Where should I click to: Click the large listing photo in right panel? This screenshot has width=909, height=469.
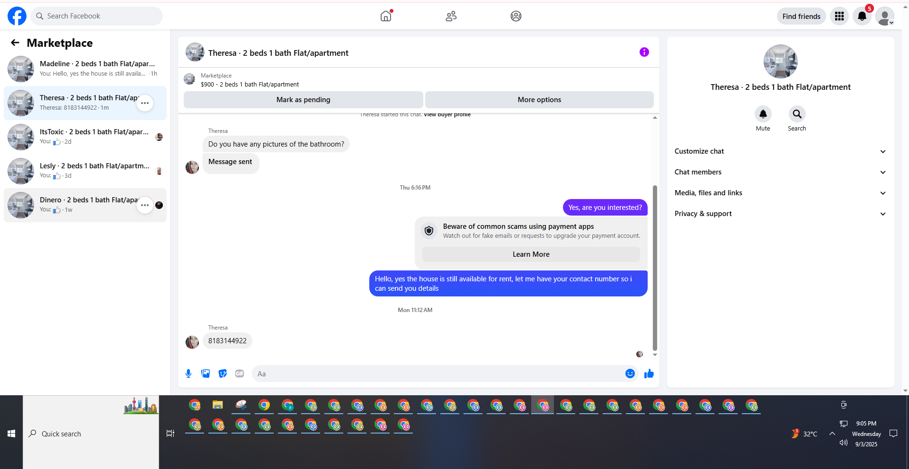(x=781, y=61)
